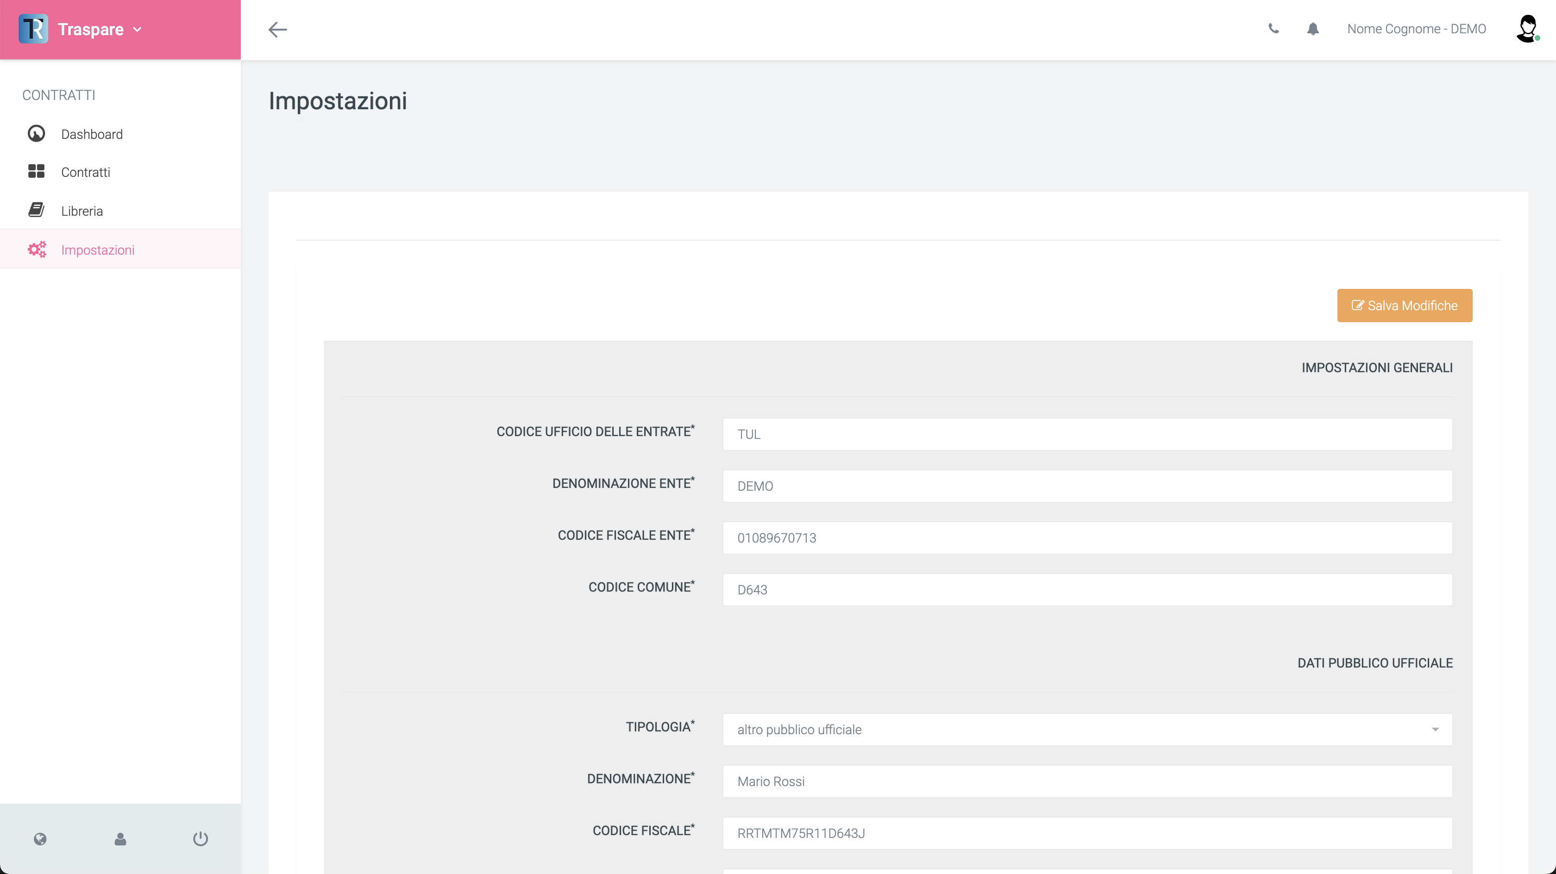Click the DENOMINAZIONE ENTE label
Screen dimensions: 1556x874
tap(623, 483)
